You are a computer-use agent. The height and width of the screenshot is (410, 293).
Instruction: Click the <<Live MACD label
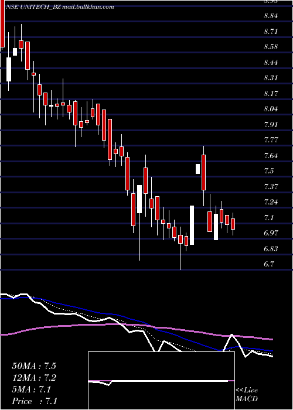247,395
